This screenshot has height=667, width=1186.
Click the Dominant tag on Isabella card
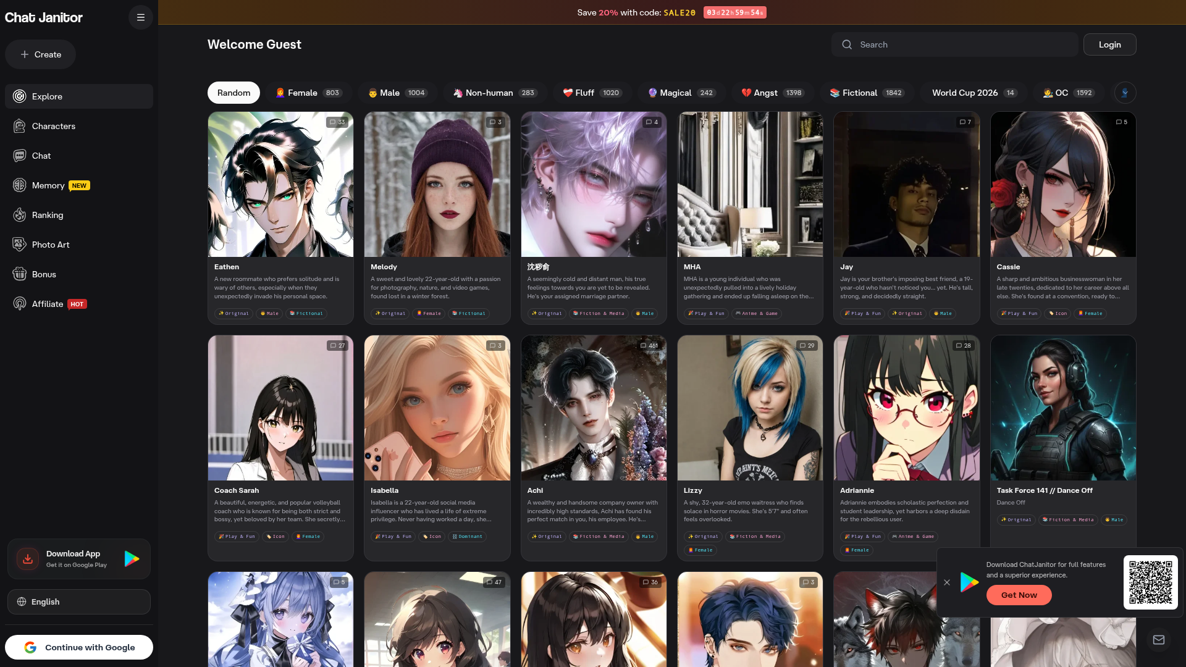468,537
